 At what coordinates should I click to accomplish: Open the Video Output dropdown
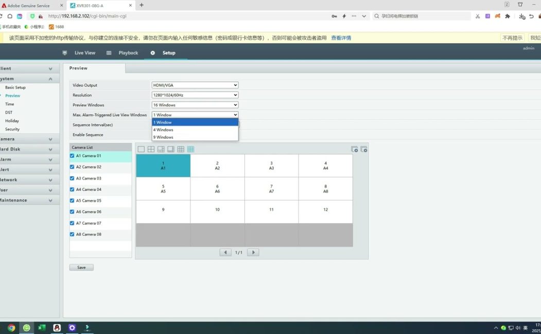point(195,85)
